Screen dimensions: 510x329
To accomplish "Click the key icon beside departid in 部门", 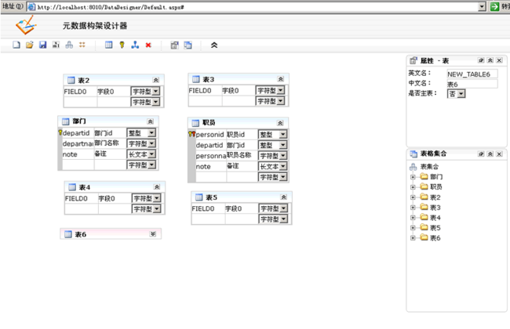I will click(60, 132).
